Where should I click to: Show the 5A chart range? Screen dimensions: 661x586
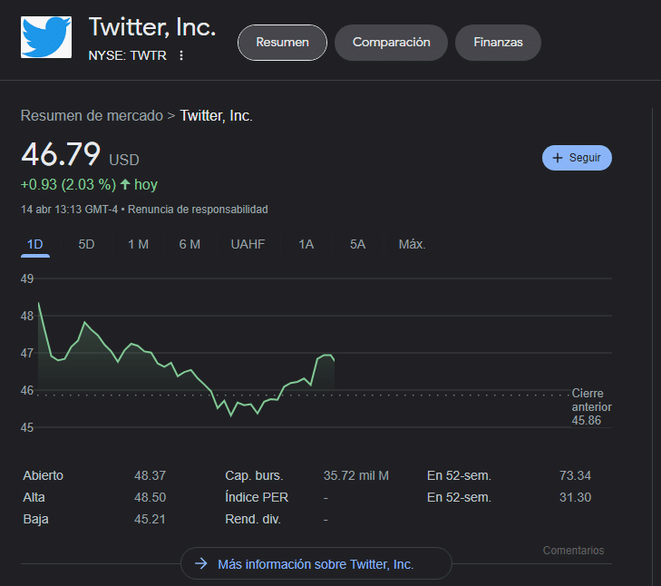tap(357, 244)
